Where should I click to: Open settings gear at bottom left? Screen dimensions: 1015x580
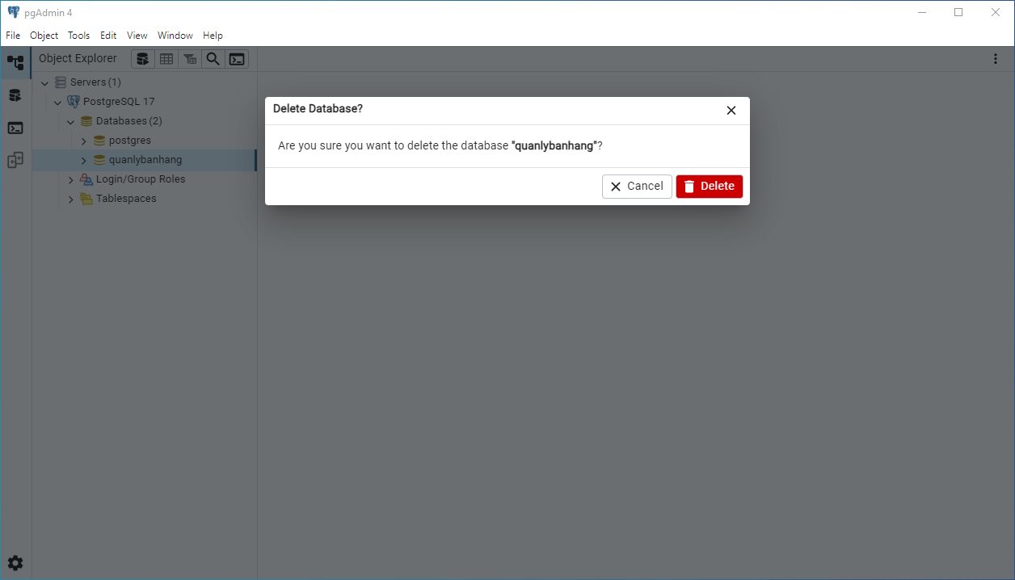coord(15,563)
